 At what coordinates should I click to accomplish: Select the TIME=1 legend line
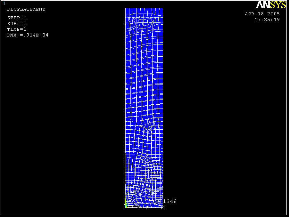click(x=17, y=29)
